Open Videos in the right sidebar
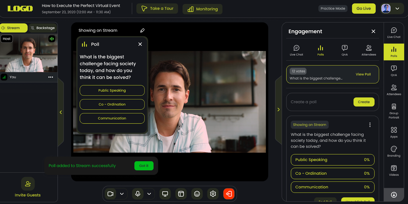 394,171
